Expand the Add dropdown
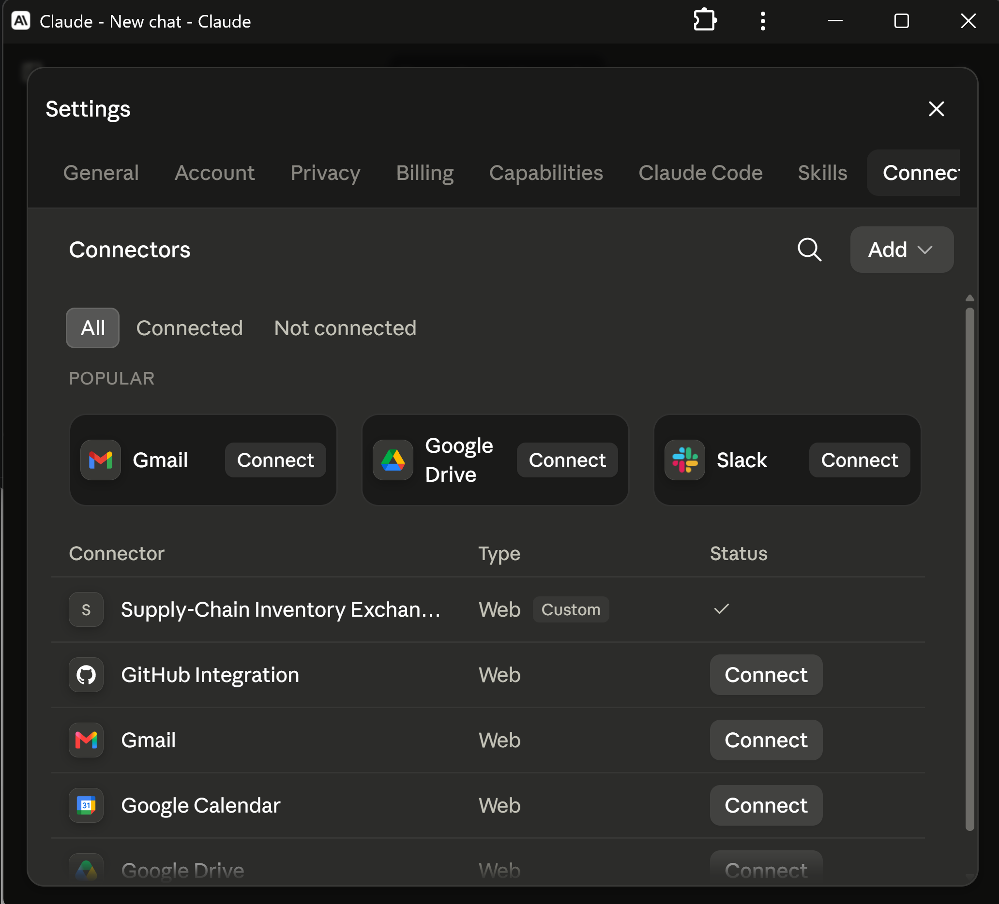Screen dimensions: 999x904 (901, 250)
